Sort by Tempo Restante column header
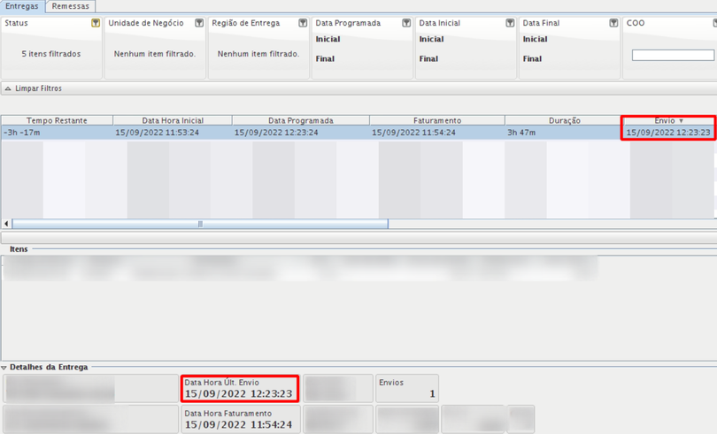The width and height of the screenshot is (717, 434). pos(57,120)
